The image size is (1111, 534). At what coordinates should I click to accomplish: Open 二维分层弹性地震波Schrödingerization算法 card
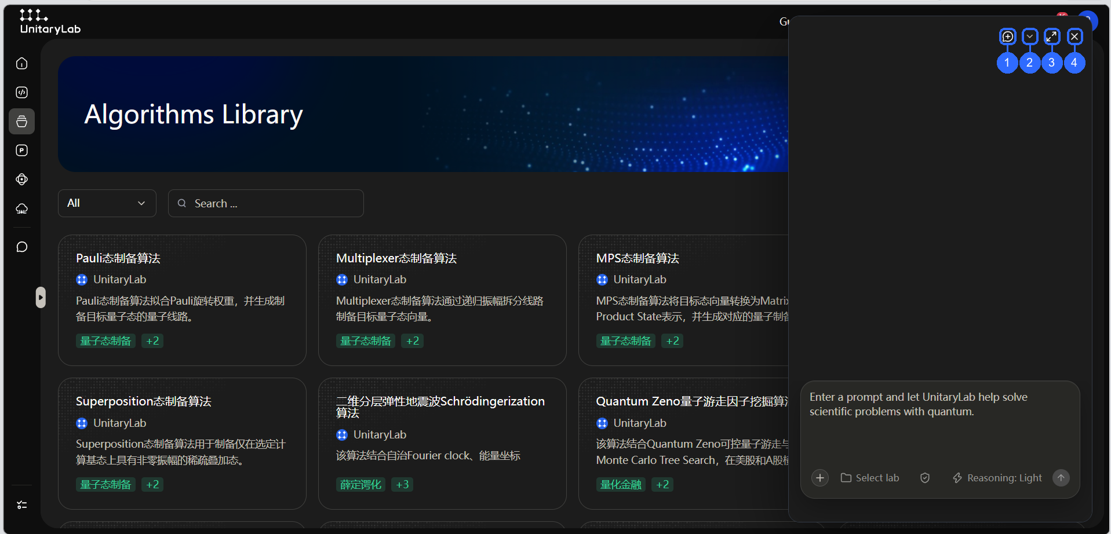(x=442, y=444)
